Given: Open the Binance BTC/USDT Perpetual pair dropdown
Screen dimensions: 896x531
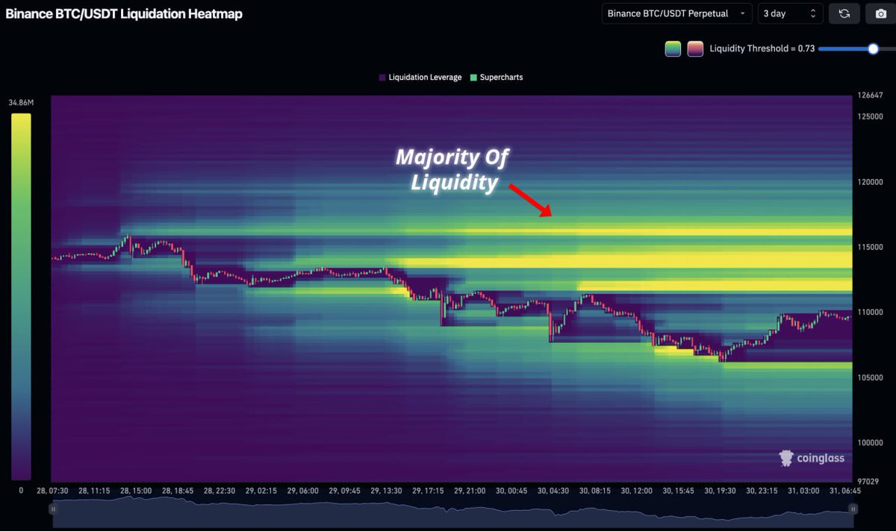Looking at the screenshot, I should (x=677, y=13).
